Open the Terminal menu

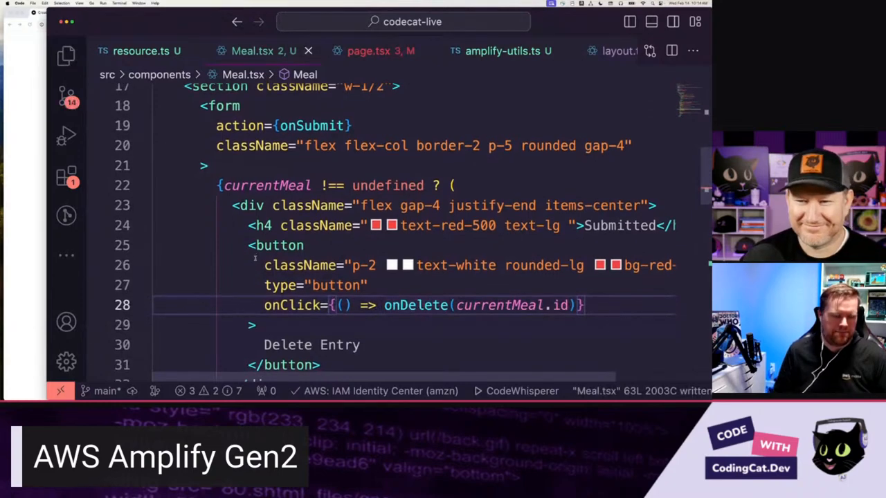pos(120,3)
